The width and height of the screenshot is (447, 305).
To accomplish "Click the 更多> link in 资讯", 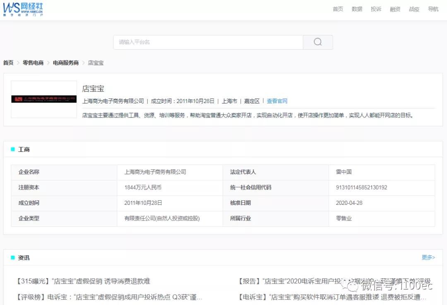I will 428,257.
